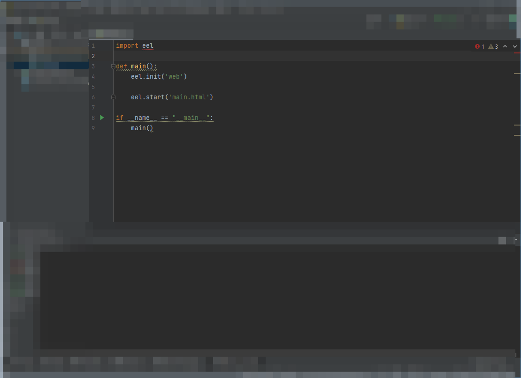This screenshot has width=521, height=378.
Task: Click line number 5 in the gutter
Action: (x=93, y=87)
